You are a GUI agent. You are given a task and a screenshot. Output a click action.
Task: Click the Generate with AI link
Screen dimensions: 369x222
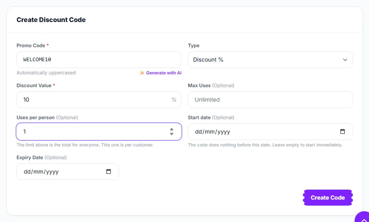coord(163,73)
